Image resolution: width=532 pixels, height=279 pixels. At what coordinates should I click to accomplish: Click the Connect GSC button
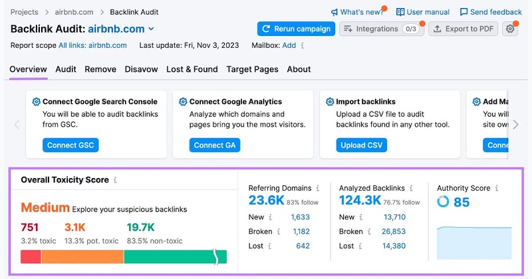(x=70, y=145)
